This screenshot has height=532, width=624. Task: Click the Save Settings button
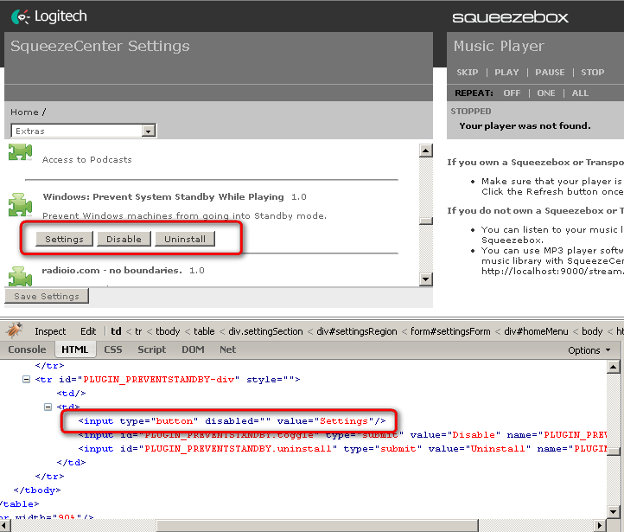coord(47,296)
